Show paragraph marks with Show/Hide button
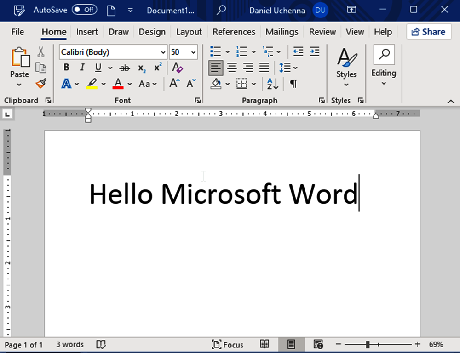Viewport: 460px width, 353px height. click(x=293, y=84)
